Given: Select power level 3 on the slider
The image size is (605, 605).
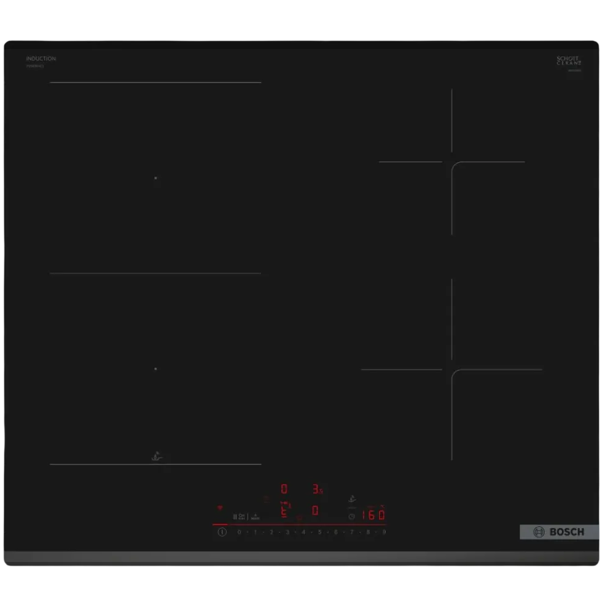Looking at the screenshot, I should tap(287, 532).
